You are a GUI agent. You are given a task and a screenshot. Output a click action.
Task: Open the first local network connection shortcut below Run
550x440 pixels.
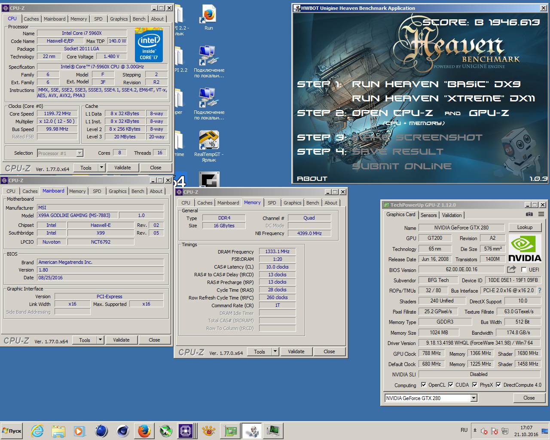tap(209, 62)
